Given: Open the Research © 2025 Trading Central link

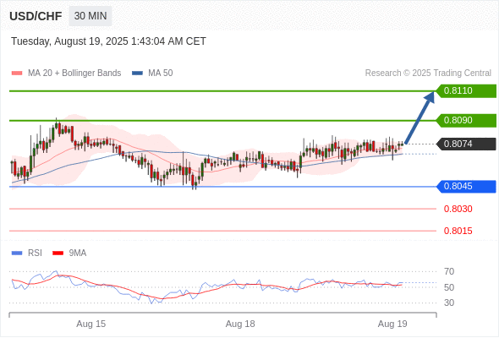Looking at the screenshot, I should [x=428, y=74].
